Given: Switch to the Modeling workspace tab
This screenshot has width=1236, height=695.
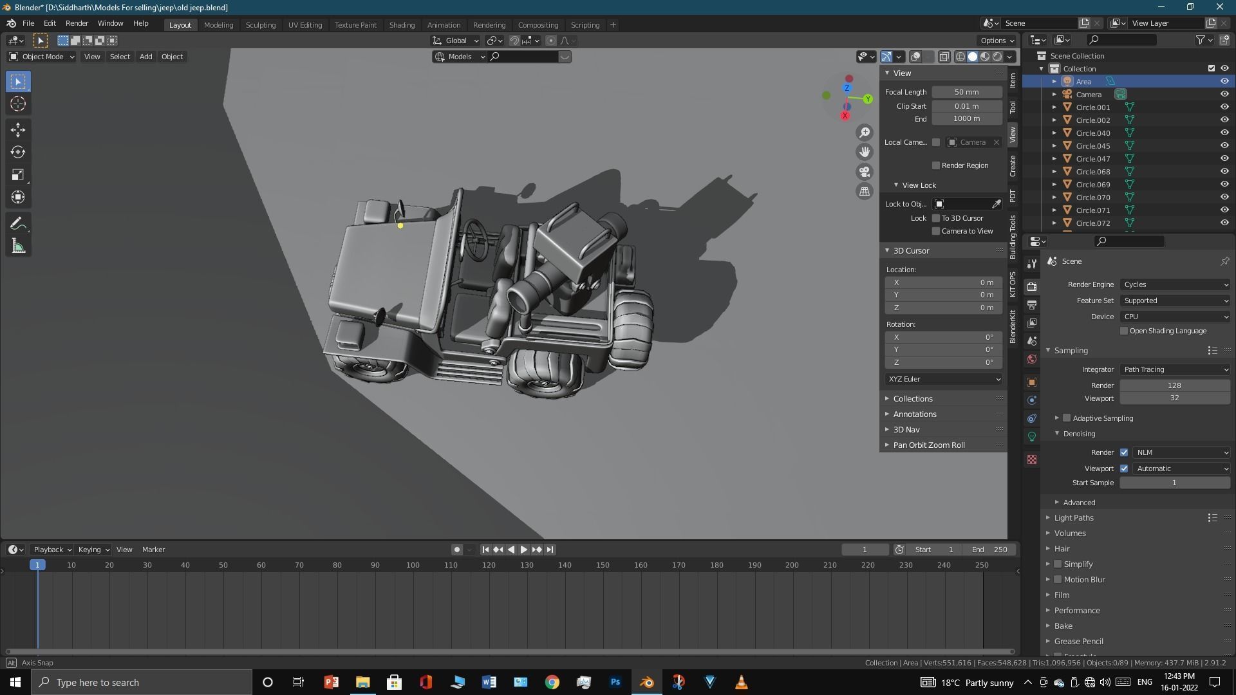Looking at the screenshot, I should [218, 25].
